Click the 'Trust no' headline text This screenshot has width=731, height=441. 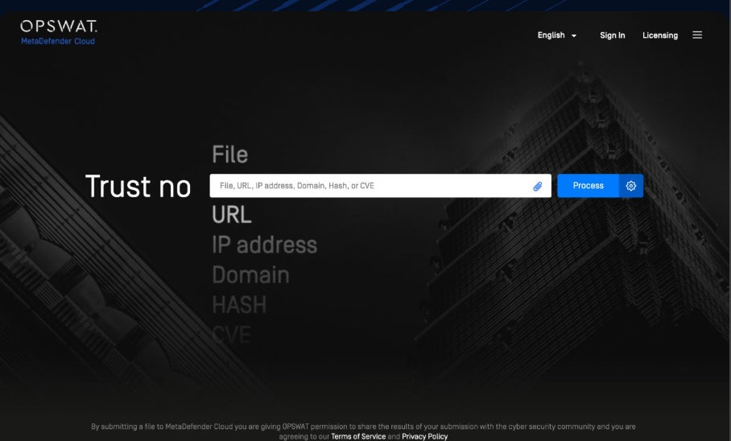click(x=138, y=187)
